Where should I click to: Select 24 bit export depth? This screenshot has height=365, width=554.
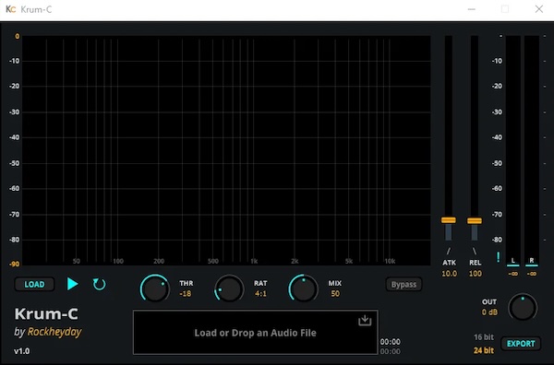pyautogui.click(x=483, y=350)
